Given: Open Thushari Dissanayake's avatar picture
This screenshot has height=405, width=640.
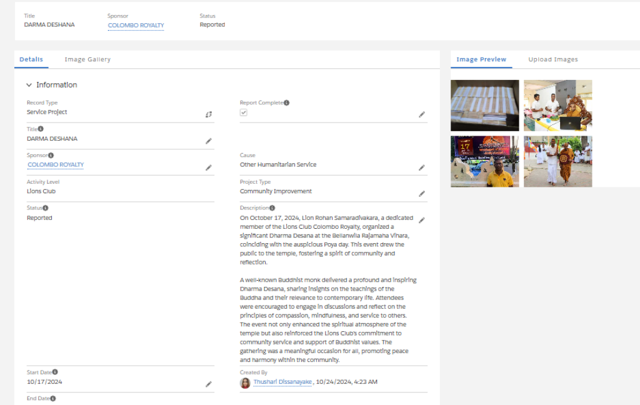Looking at the screenshot, I should 245,382.
